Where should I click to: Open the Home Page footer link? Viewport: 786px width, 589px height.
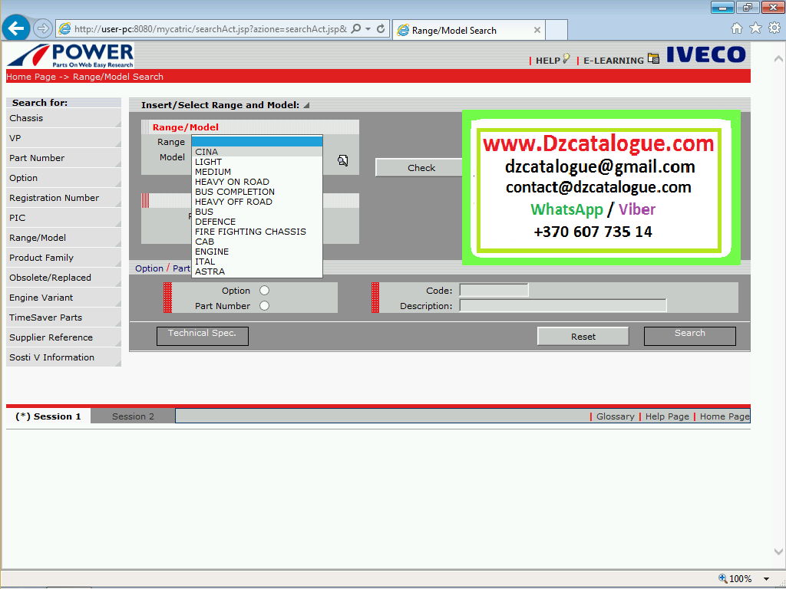point(725,416)
